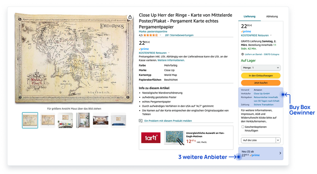This screenshot has width=317, height=174.
Task: Click the Jetzt kaufen button
Action: click(261, 83)
